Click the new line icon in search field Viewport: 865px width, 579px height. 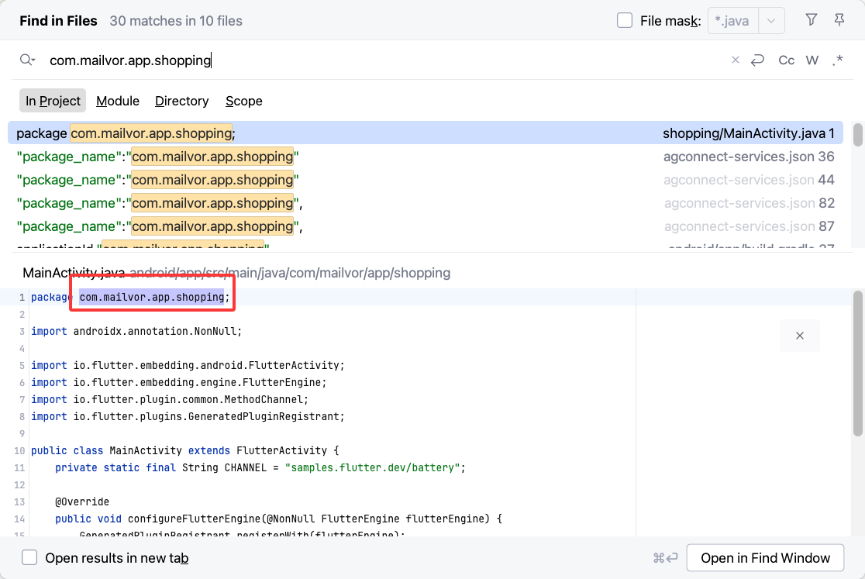click(757, 60)
